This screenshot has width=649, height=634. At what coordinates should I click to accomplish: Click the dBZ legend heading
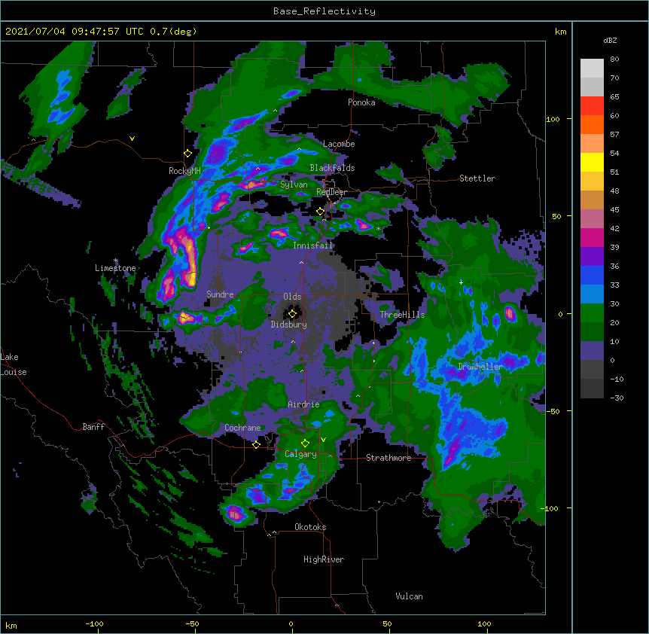coord(610,40)
